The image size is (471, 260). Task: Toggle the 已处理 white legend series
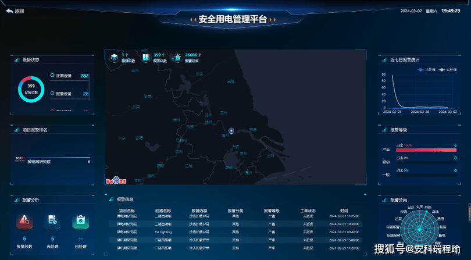tap(448, 70)
